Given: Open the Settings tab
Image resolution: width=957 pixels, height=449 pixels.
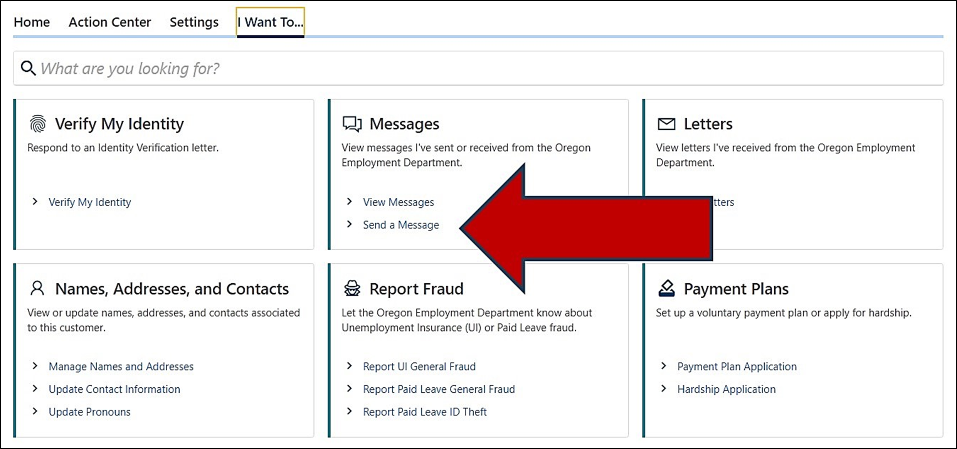Looking at the screenshot, I should [194, 22].
